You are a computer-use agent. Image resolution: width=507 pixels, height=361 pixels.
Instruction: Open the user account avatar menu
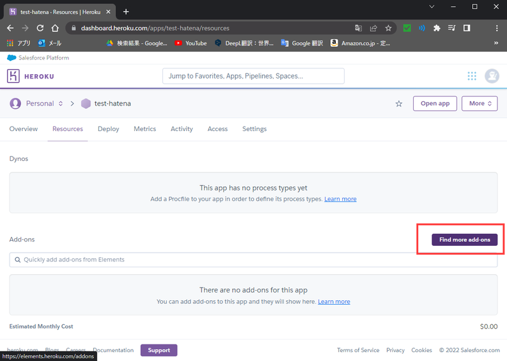[492, 76]
